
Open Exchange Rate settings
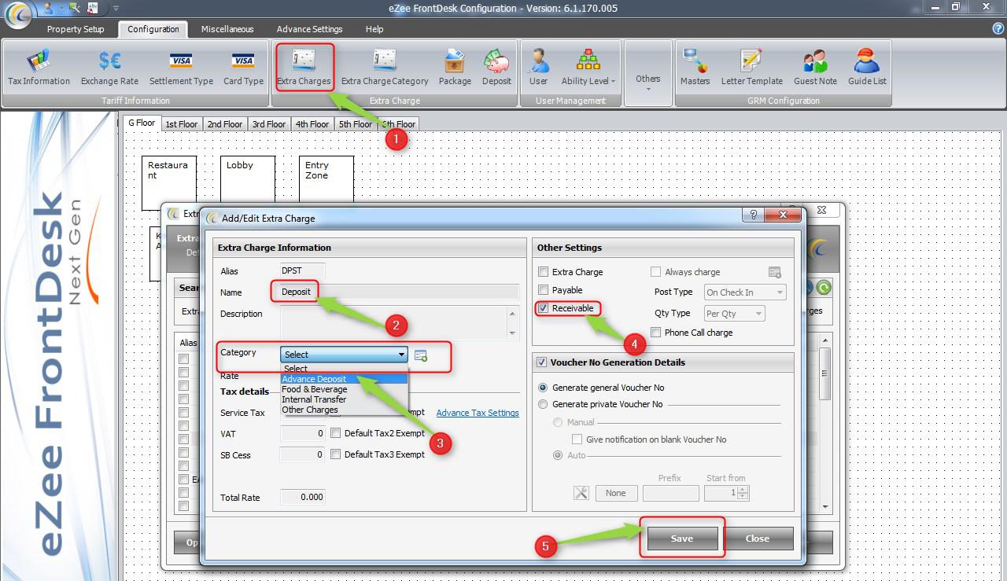click(x=109, y=68)
